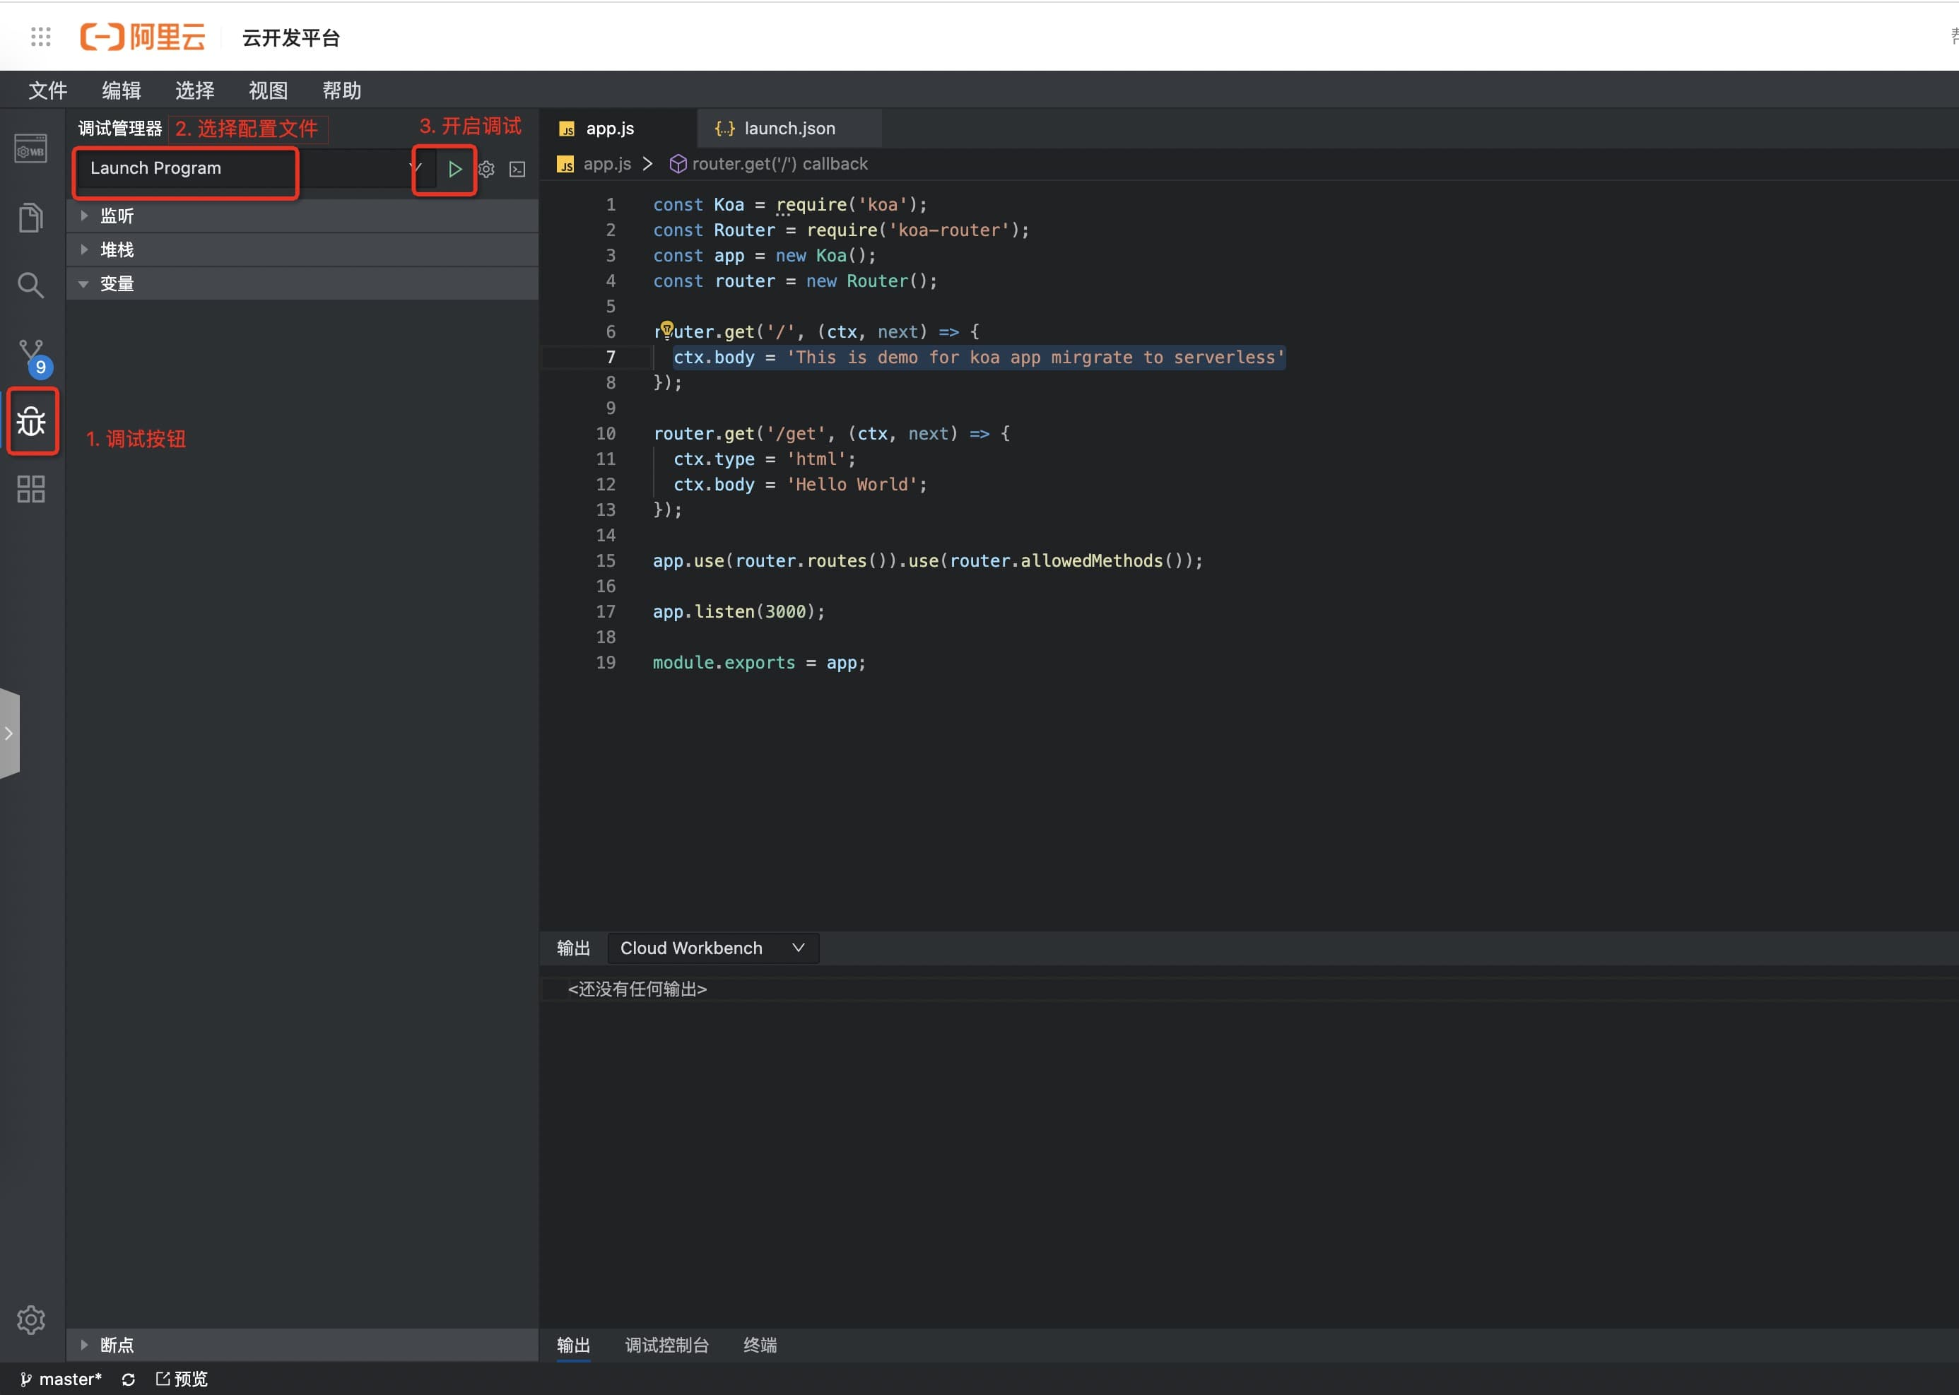Switch to the launch.json editor tab

pos(789,128)
